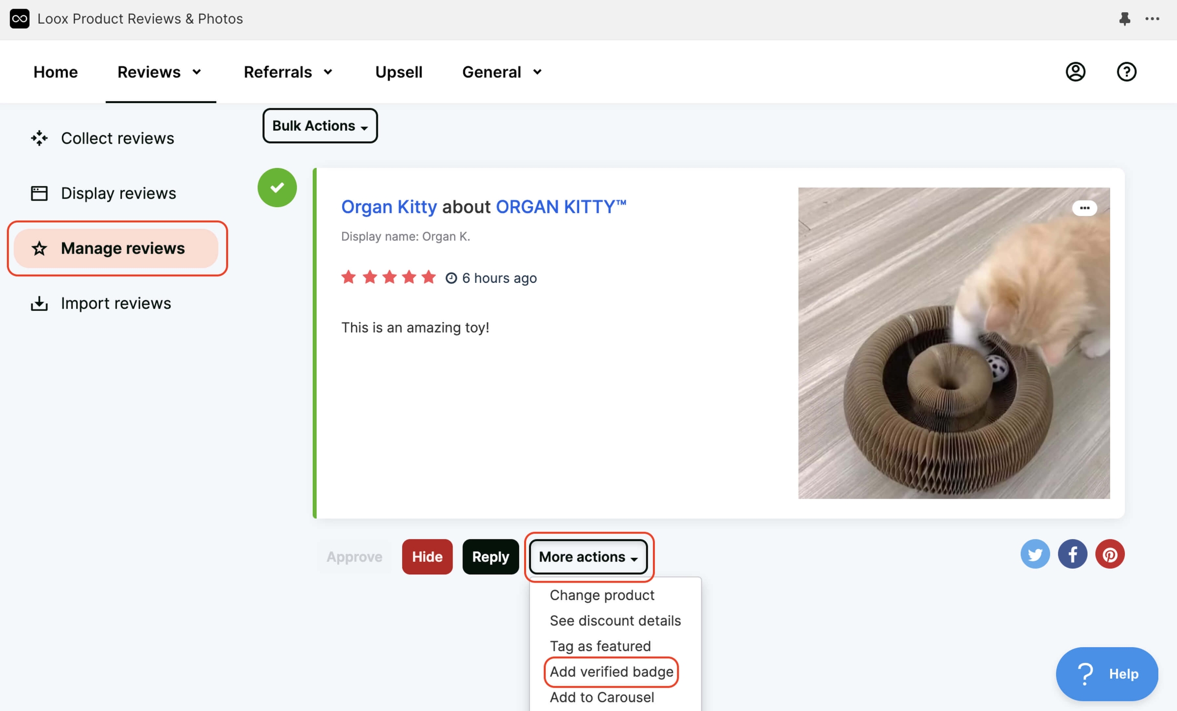Expand the More actions menu
This screenshot has height=711, width=1177.
[x=588, y=557]
